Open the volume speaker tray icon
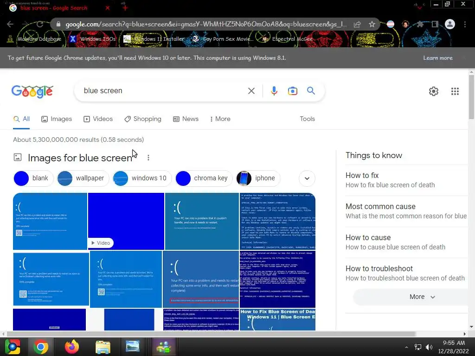This screenshot has height=356, width=475. (x=429, y=347)
